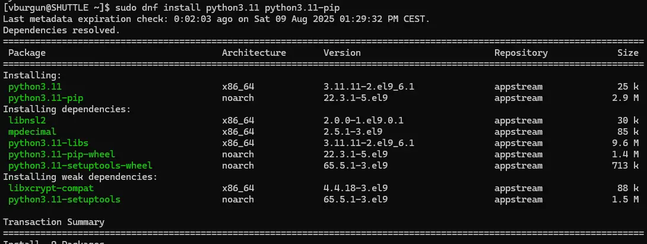The height and width of the screenshot is (244, 647).
Task: Click version 2.0.0-1.el9.0.1 of libnsl2
Action: (x=363, y=121)
